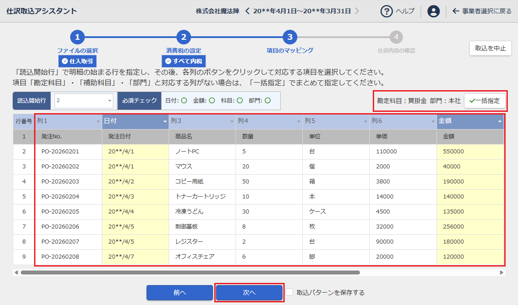The height and width of the screenshot is (305, 518).
Task: Enable 取込パターンを保存する checkbox
Action: 290,292
